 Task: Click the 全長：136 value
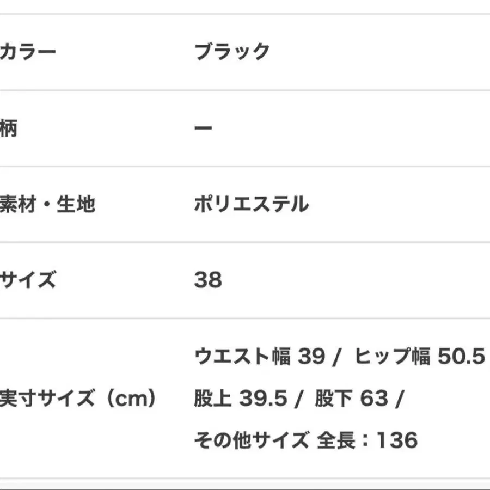[x=367, y=440]
